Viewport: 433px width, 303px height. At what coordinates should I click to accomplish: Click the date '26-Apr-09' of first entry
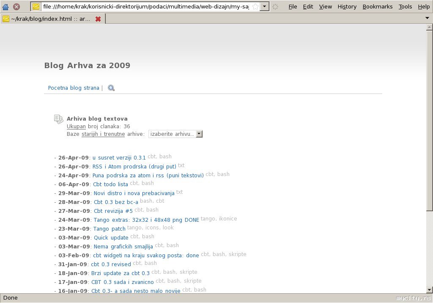74,158
